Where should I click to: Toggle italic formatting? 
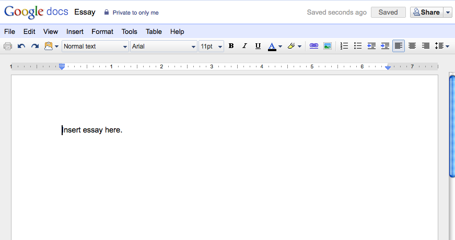click(x=244, y=46)
